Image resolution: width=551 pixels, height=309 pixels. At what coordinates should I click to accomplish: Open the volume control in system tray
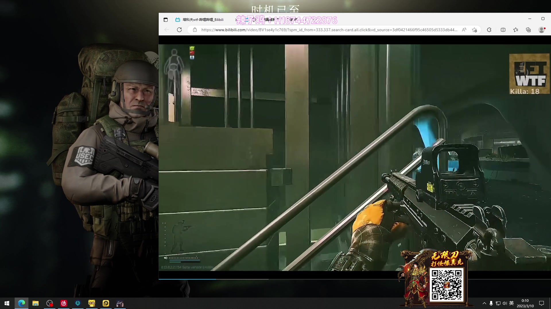click(x=505, y=303)
